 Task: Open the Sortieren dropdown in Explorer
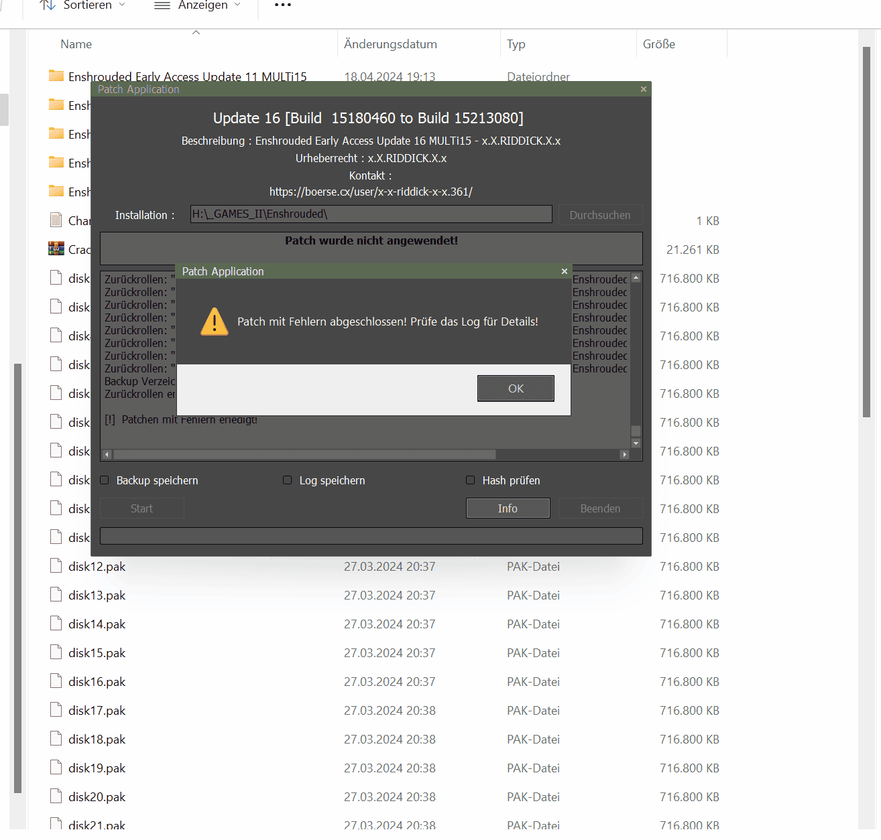82,5
